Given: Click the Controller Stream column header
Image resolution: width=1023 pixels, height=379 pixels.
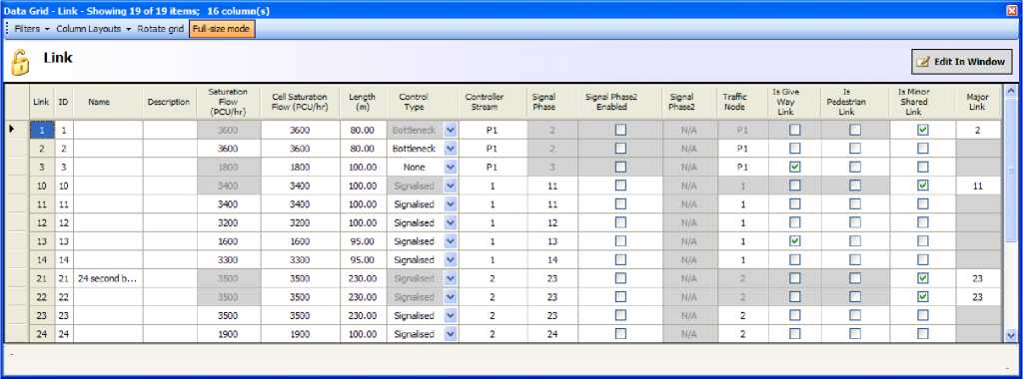Looking at the screenshot, I should tap(485, 103).
